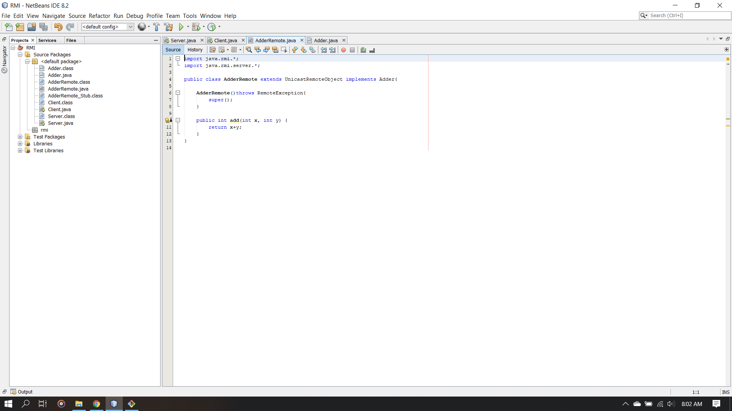Screen dimensions: 732x411
Task: Shift the current line right using the indent icon
Action: pos(333,50)
